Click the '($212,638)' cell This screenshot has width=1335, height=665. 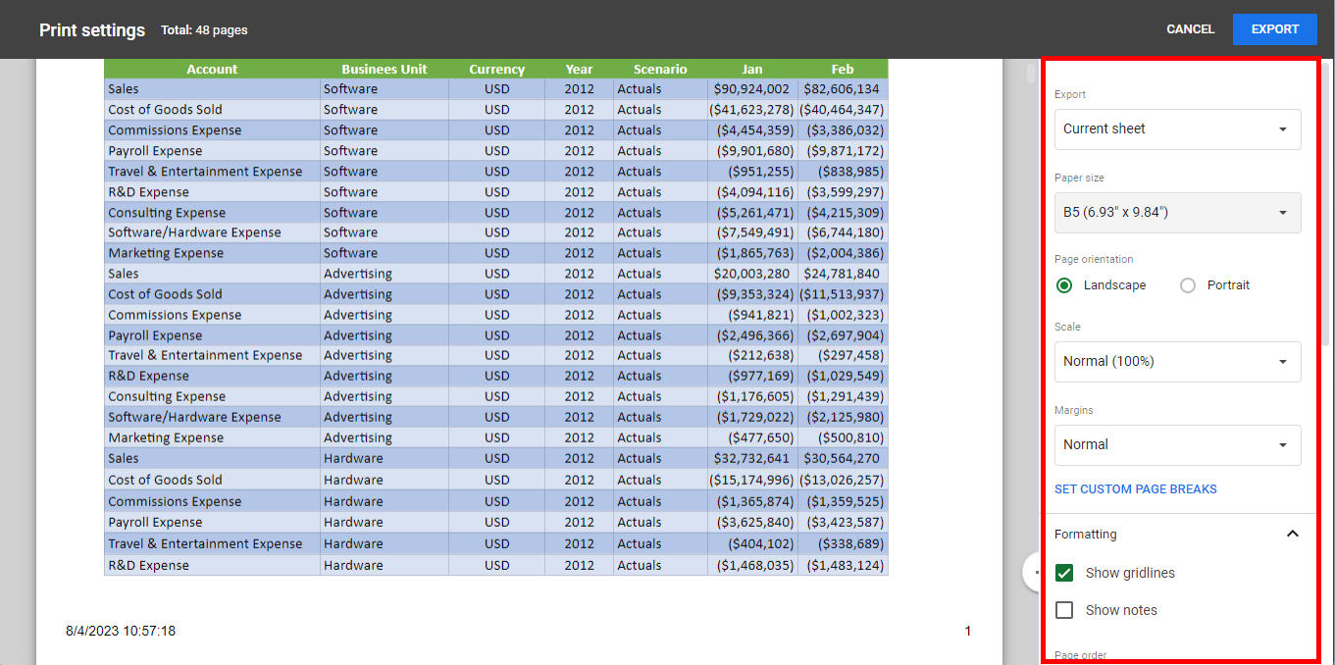(x=752, y=355)
